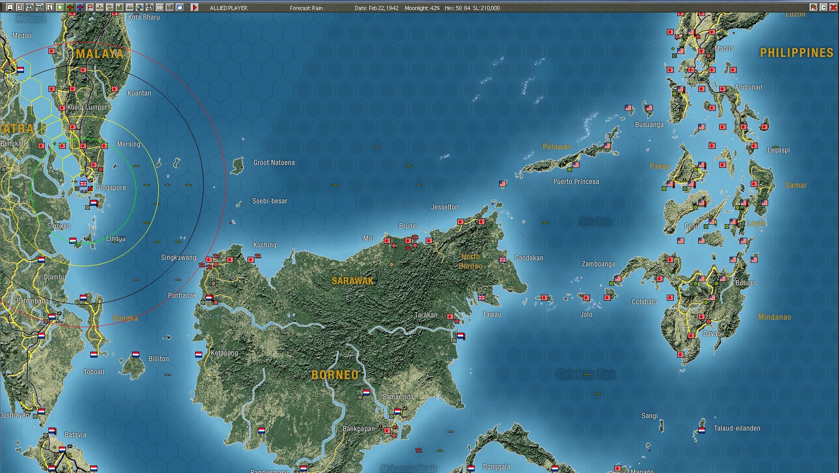Viewport: 839px width, 473px height.
Task: Click the flag icon at top right
Action: 813,7
